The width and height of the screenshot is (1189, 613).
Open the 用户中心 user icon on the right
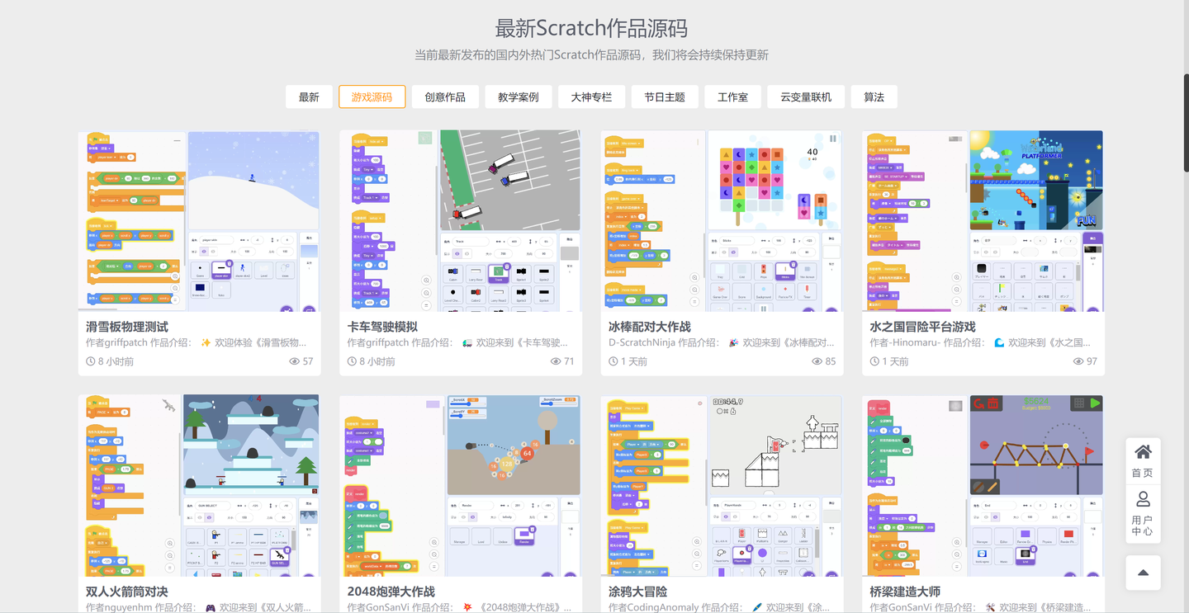pos(1142,497)
